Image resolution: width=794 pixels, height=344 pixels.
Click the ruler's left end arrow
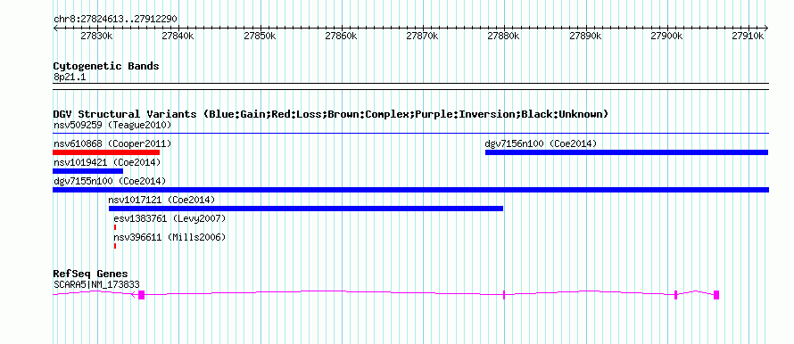click(55, 28)
